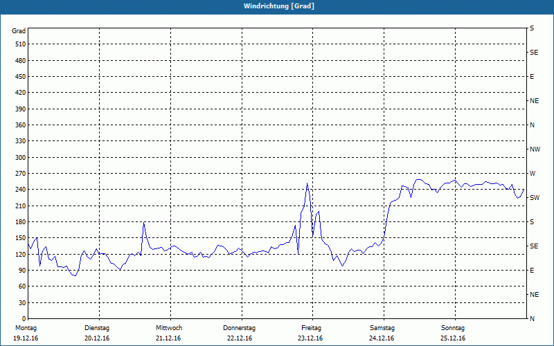Click the "Donnerstag" day label
Viewport: 554px width, 346px height.
239,328
